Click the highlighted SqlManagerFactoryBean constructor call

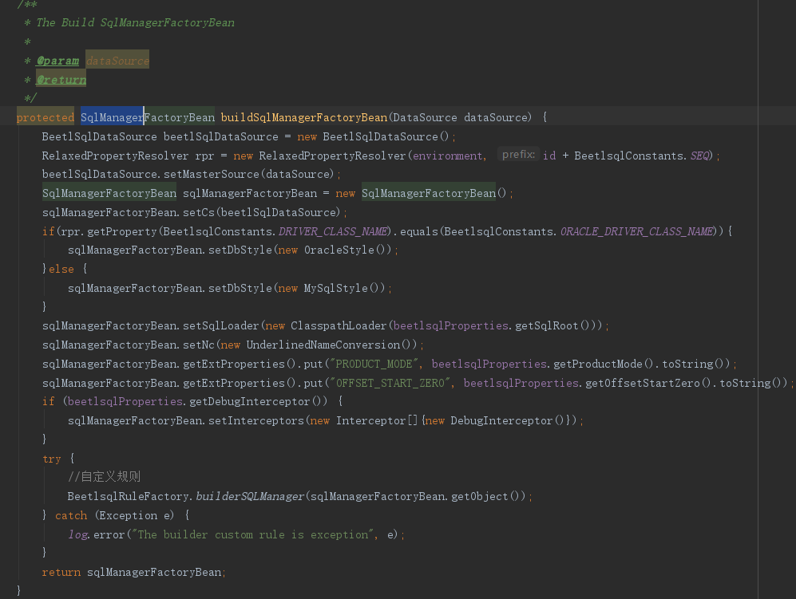click(x=429, y=193)
